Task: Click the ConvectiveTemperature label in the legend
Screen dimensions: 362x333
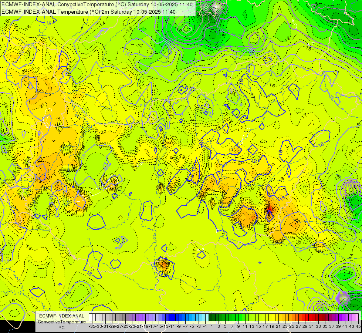Action: [x=62, y=322]
